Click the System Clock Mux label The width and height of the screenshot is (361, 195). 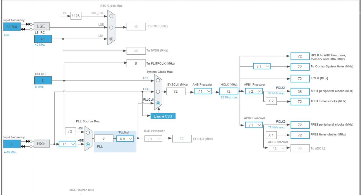point(160,72)
